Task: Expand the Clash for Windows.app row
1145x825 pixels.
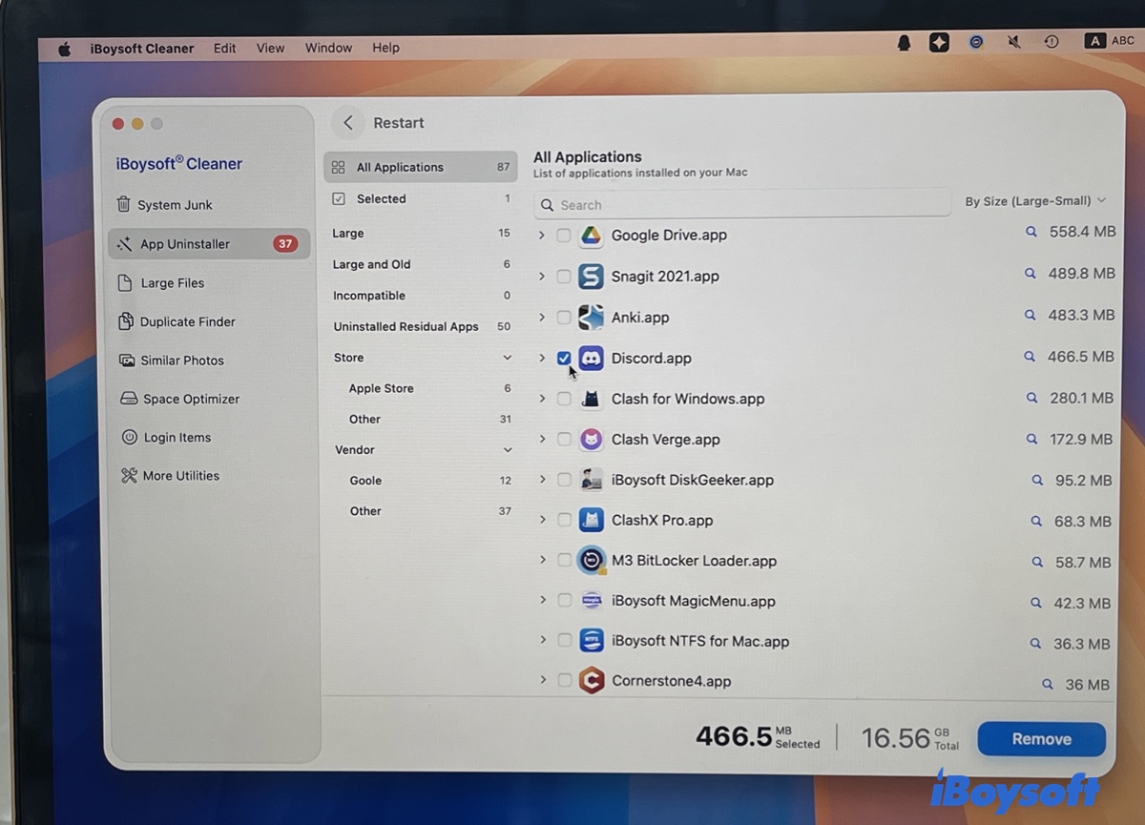Action: click(x=542, y=399)
